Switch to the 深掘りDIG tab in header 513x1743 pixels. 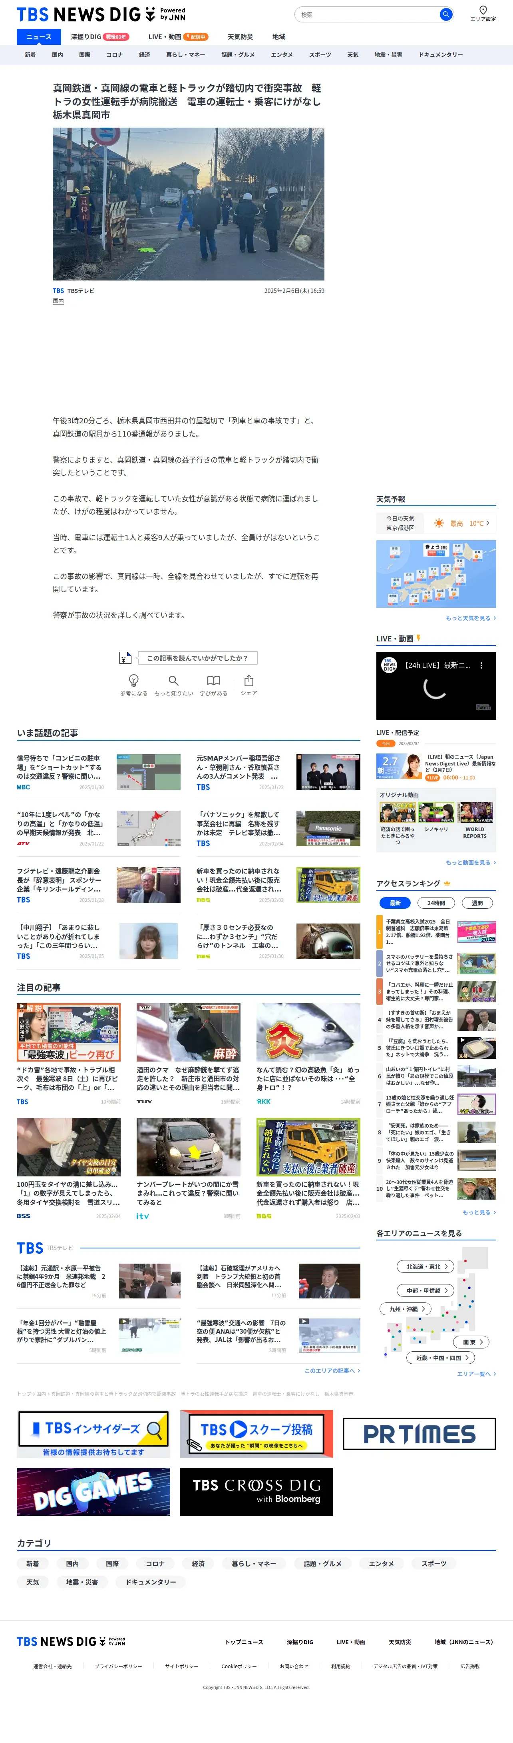tap(100, 36)
